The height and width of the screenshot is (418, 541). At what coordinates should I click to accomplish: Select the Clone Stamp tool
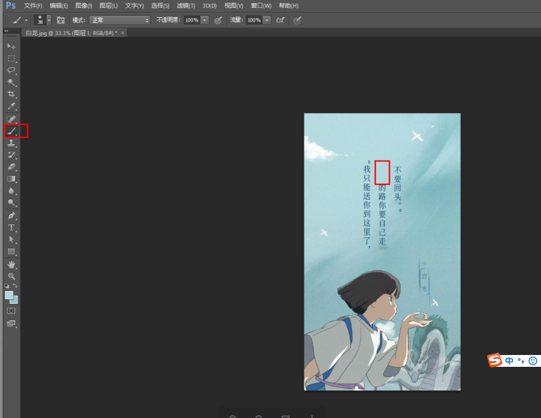point(11,143)
